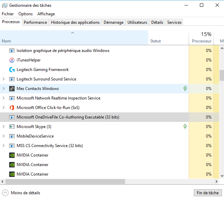The image size is (224, 199).
Task: Expand the MobileDeviceService row
Action: tap(4, 136)
